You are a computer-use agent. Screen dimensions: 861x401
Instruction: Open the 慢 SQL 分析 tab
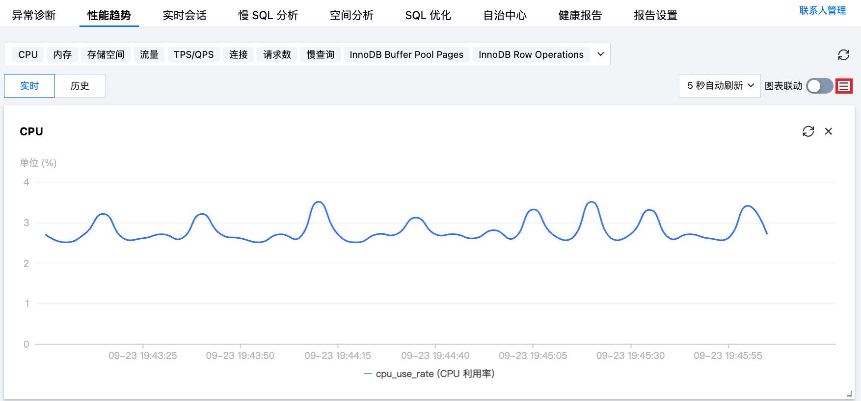[268, 15]
